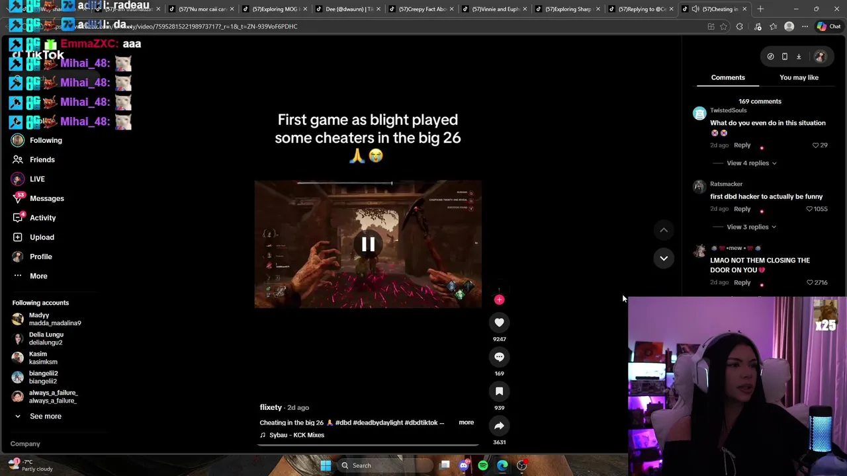Open biangelii2 following account

pyautogui.click(x=34, y=377)
